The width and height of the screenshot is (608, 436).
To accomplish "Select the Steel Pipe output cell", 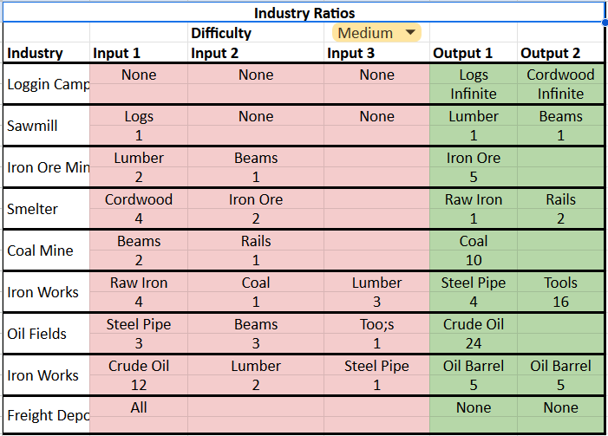I will pos(473,283).
